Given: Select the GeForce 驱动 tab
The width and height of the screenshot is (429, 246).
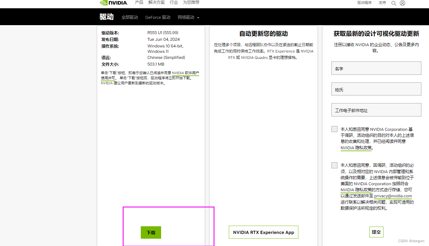Looking at the screenshot, I should click(158, 18).
